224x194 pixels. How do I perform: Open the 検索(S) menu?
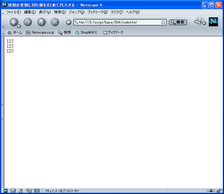(x=60, y=12)
